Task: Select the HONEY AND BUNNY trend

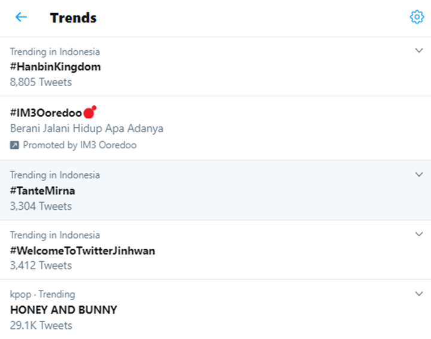Action: click(x=63, y=310)
